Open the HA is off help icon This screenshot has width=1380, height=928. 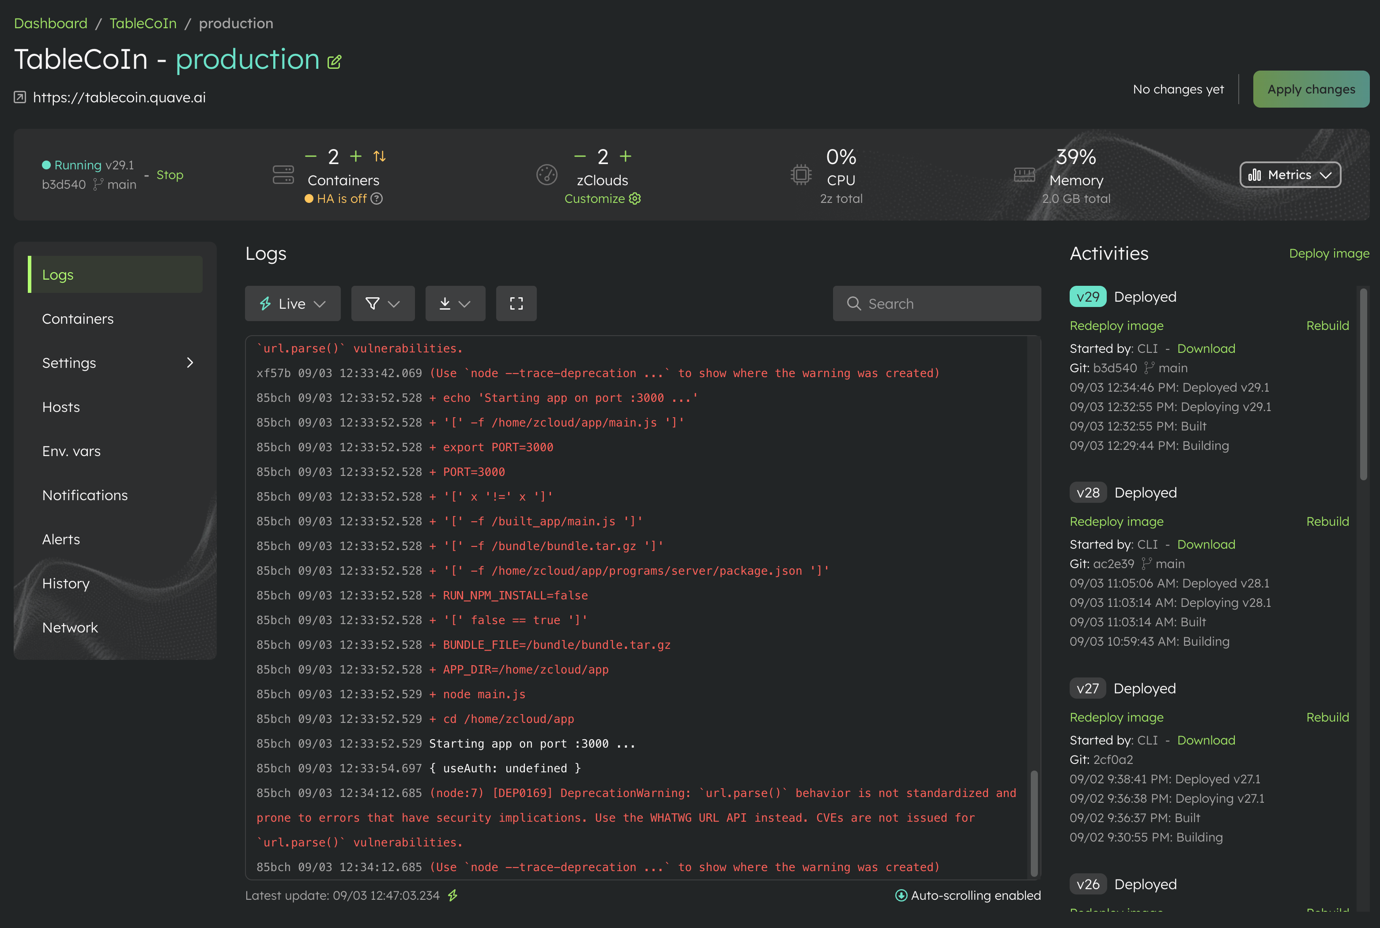(x=377, y=199)
